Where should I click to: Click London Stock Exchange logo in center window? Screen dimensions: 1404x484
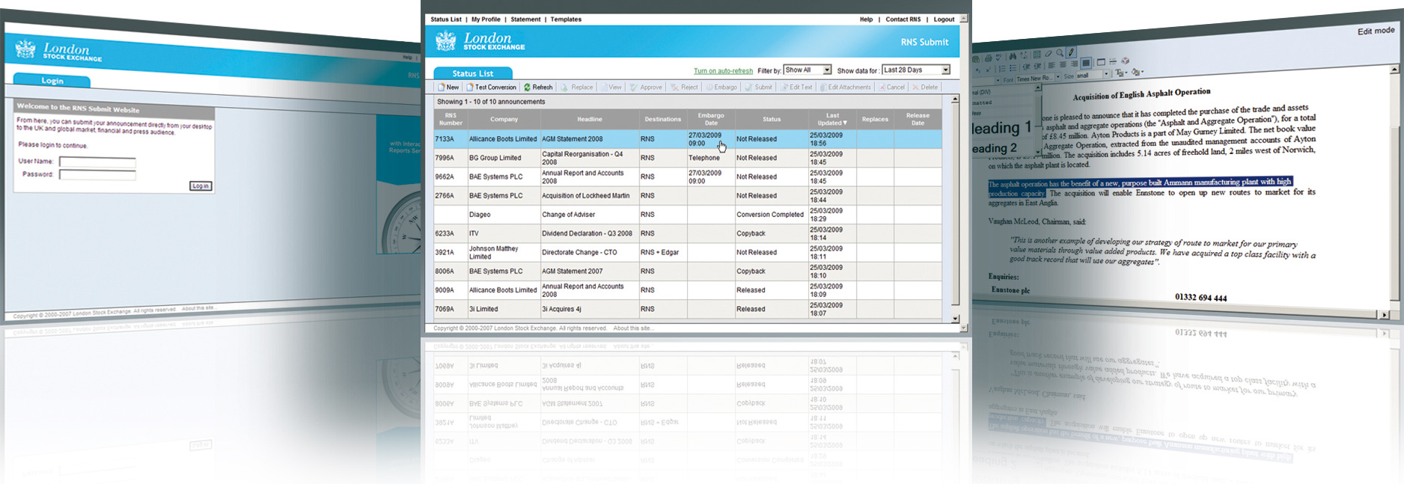480,41
